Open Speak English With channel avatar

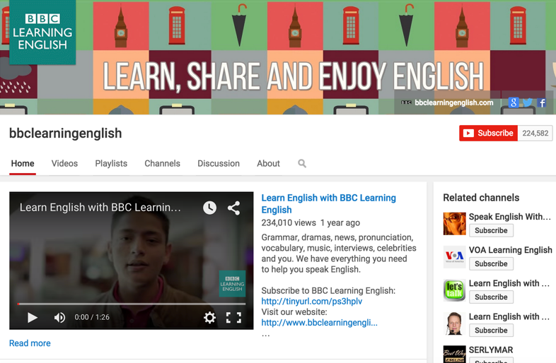(454, 223)
